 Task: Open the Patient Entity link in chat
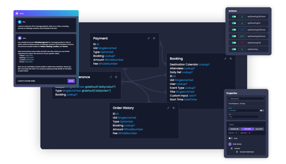click(27, 56)
